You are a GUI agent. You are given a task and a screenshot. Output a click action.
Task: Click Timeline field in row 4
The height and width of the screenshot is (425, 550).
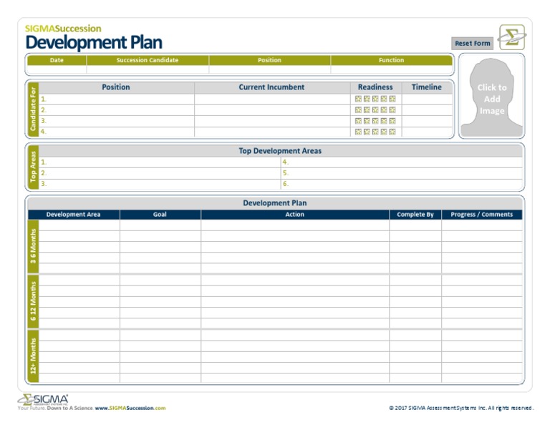coord(428,132)
